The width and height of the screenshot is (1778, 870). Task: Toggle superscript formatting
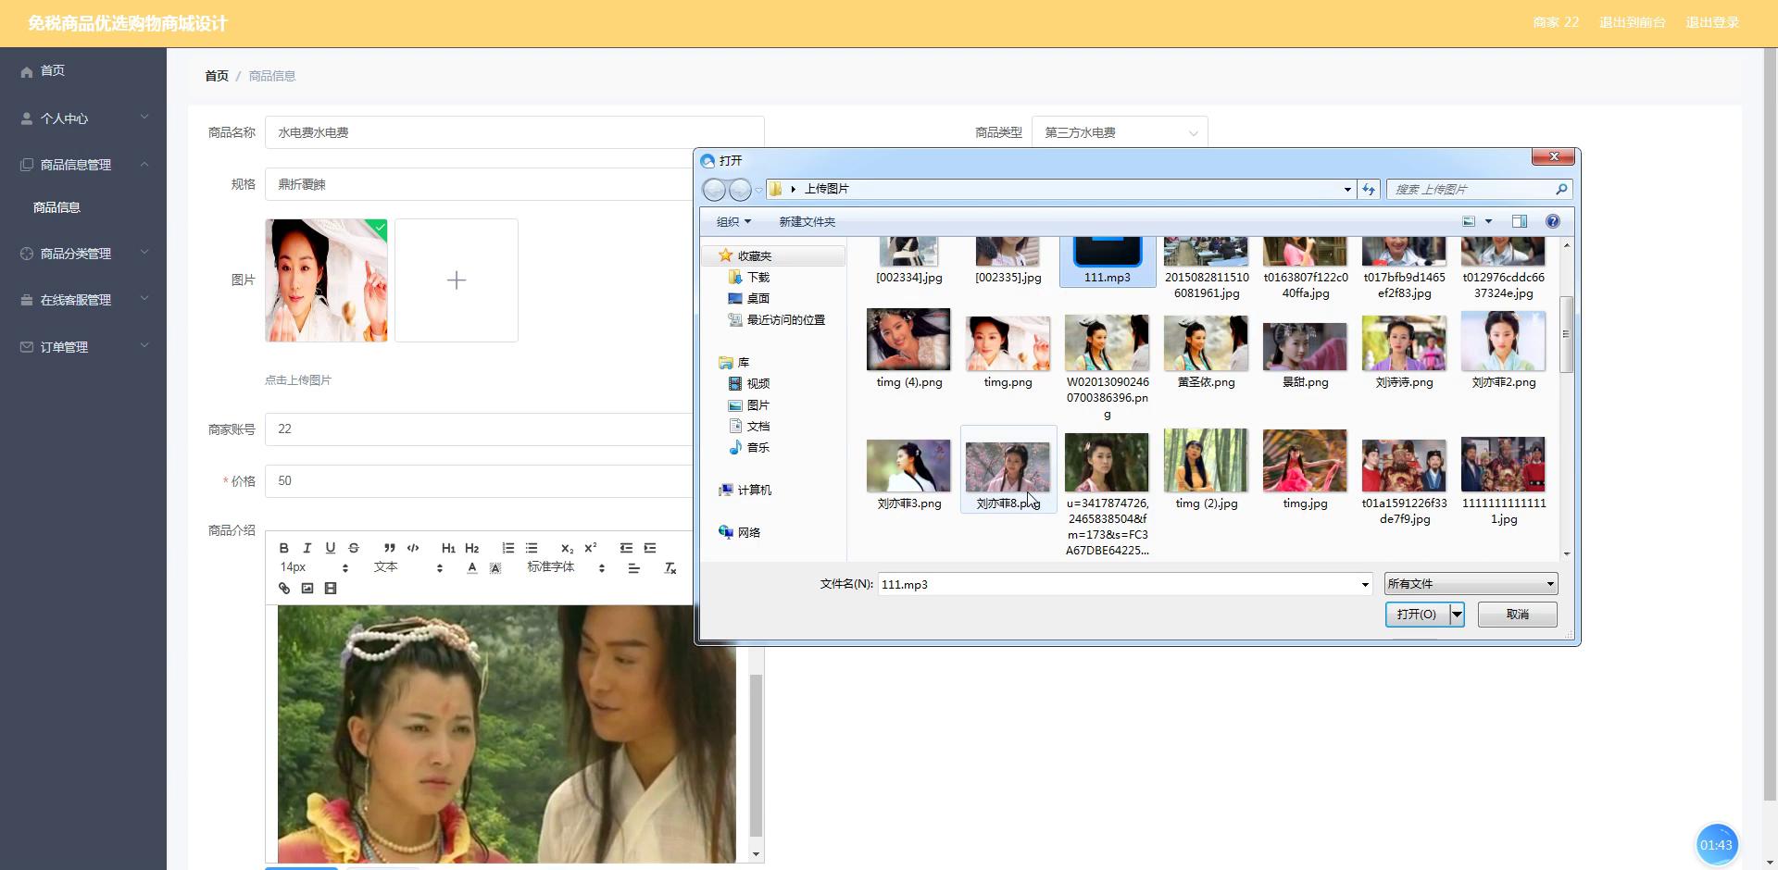click(591, 548)
